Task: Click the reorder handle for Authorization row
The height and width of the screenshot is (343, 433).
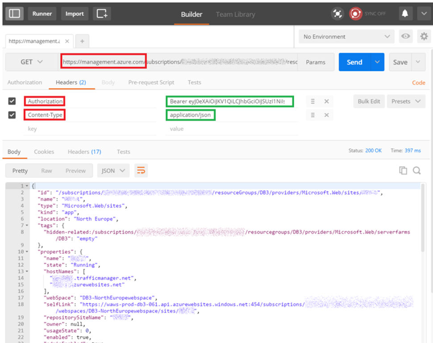Action: tap(312, 101)
